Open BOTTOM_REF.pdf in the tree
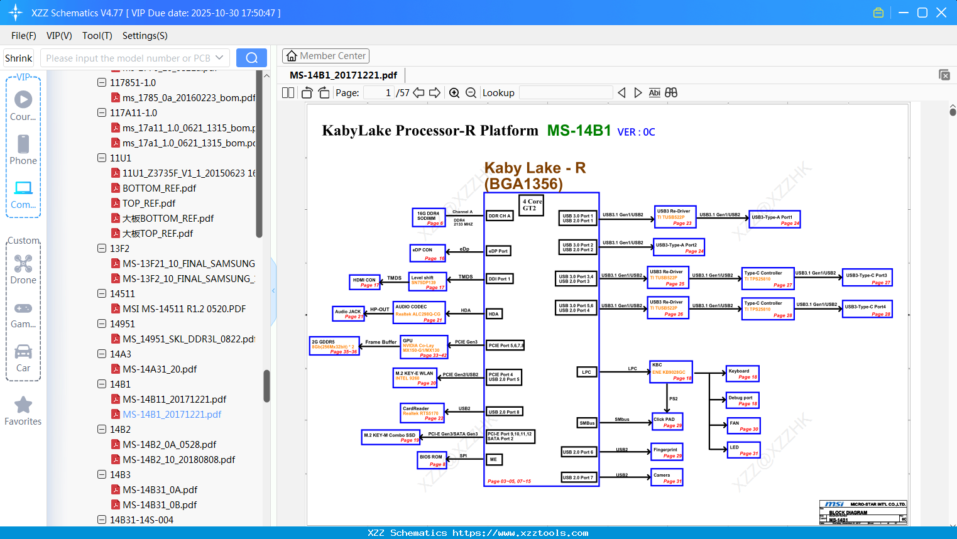This screenshot has width=957, height=539. [159, 188]
